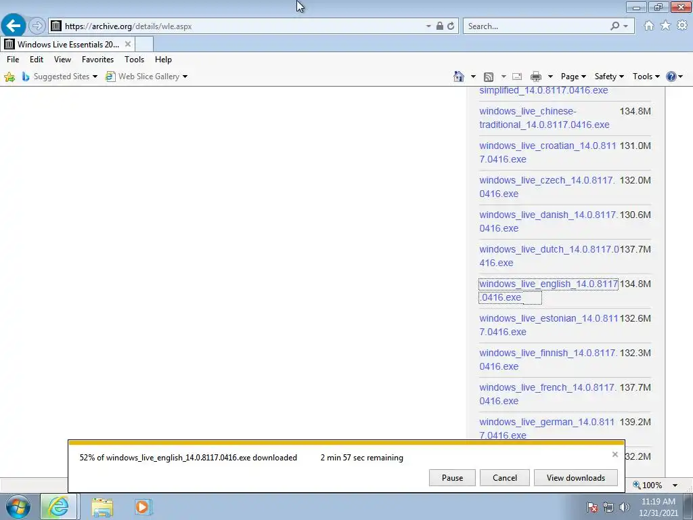
Task: Close the download notification bar with X
Action: (614, 454)
